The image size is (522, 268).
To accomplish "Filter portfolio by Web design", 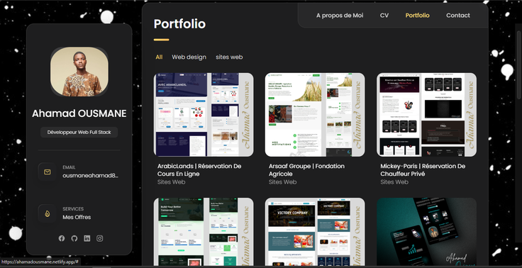I will (189, 57).
